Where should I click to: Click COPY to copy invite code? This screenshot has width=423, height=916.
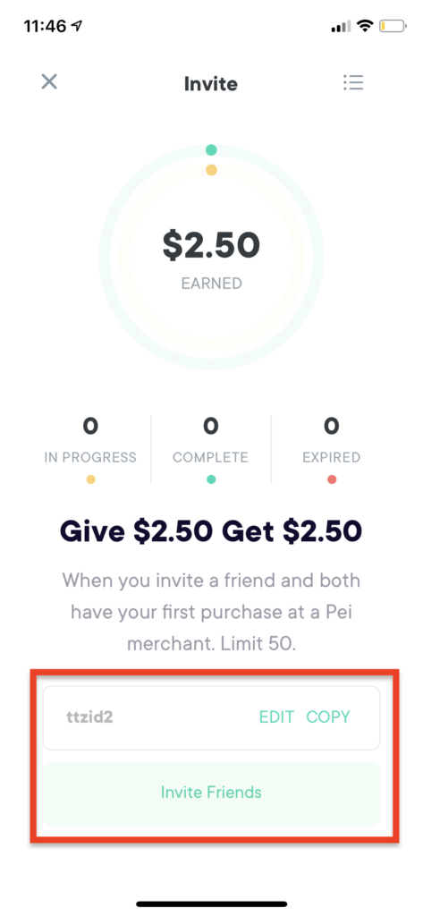tap(328, 717)
